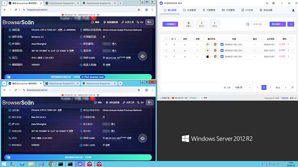
Task: Open the Chrome menu dots in top browser window
Action: [152, 10]
